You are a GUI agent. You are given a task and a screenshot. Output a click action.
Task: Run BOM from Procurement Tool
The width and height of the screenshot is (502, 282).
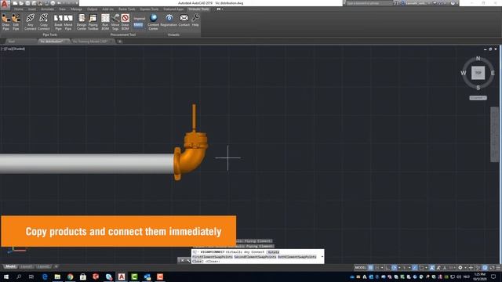pyautogui.click(x=105, y=22)
